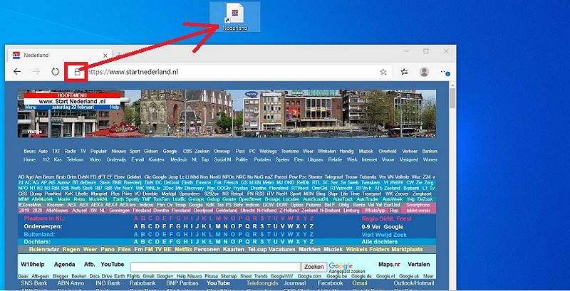Open the Outlook/Hotmail link
This screenshot has width=570, height=291.
tap(414, 283)
